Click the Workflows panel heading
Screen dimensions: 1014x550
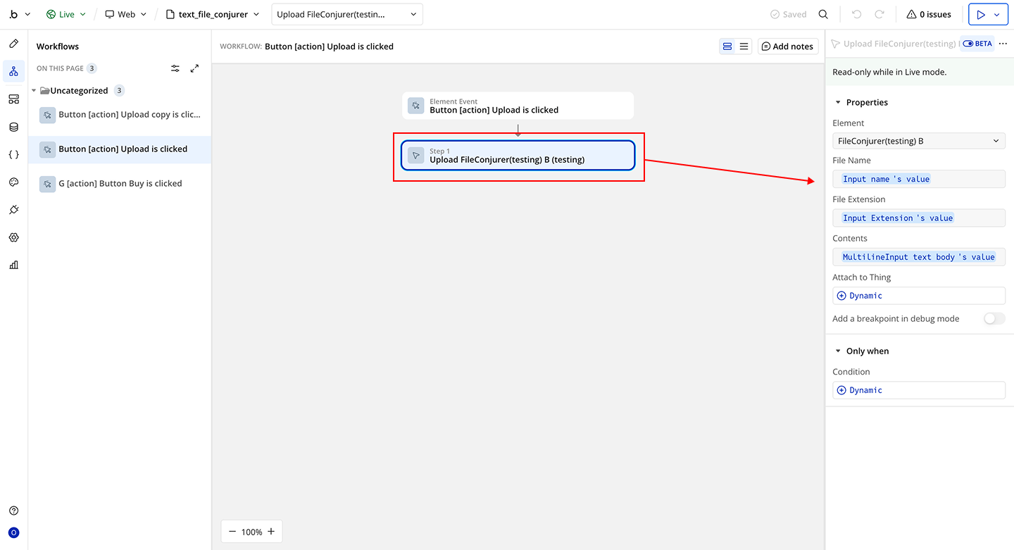[x=58, y=46]
